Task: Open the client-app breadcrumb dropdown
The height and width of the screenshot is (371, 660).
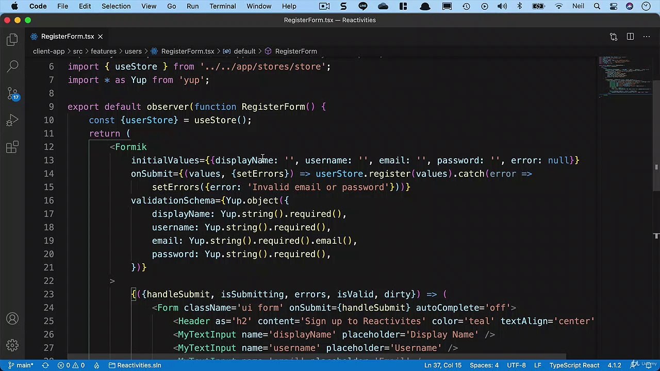Action: pyautogui.click(x=48, y=52)
